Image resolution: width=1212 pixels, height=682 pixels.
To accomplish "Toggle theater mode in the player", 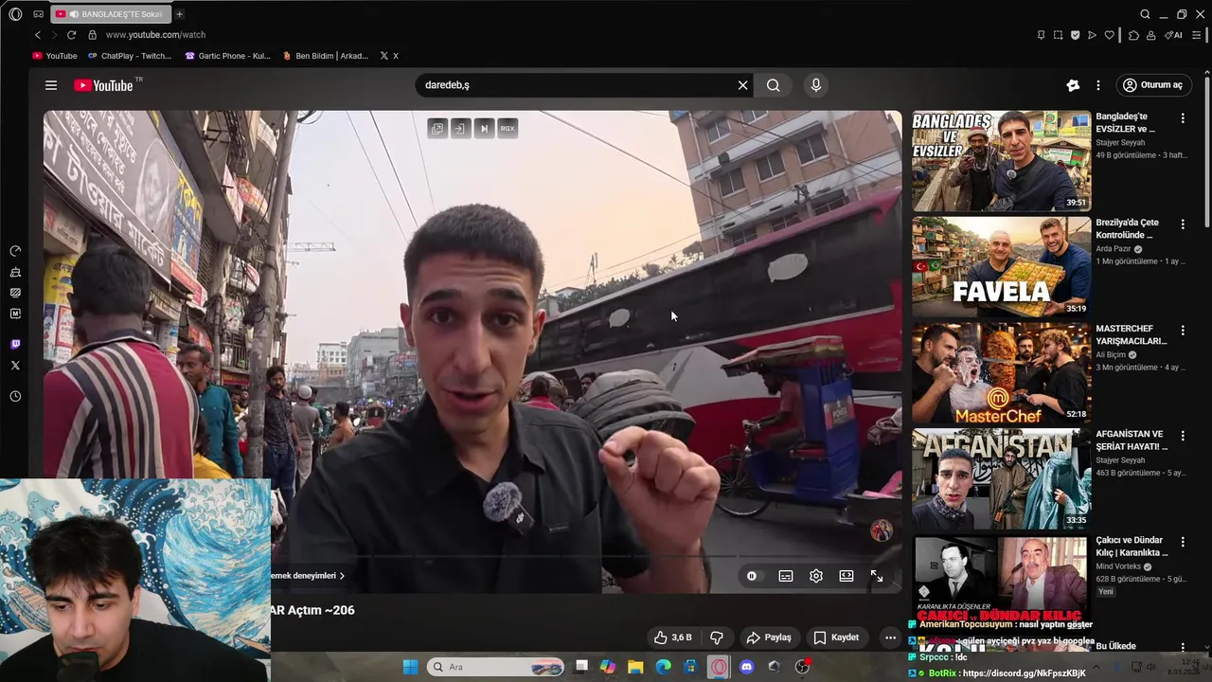I will click(x=847, y=576).
